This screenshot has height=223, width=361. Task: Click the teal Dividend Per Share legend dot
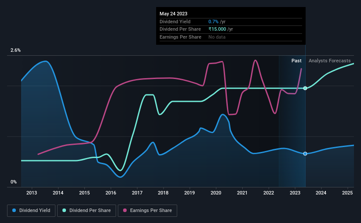click(64, 210)
